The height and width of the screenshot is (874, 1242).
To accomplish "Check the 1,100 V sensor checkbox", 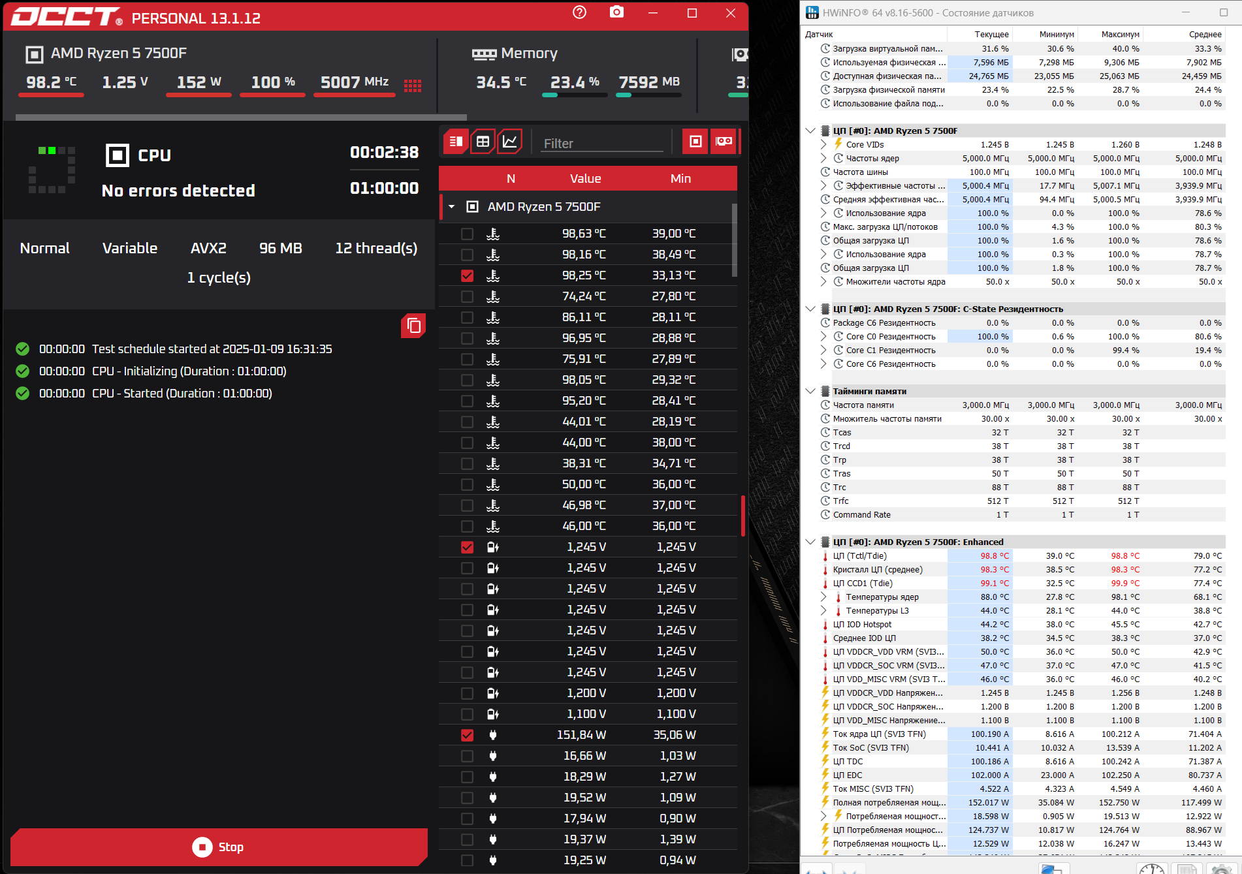I will pos(467,714).
